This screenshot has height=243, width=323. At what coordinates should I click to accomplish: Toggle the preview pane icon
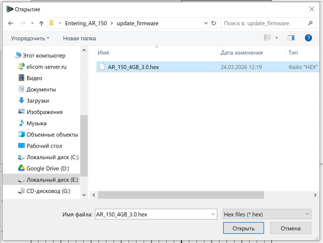291,38
